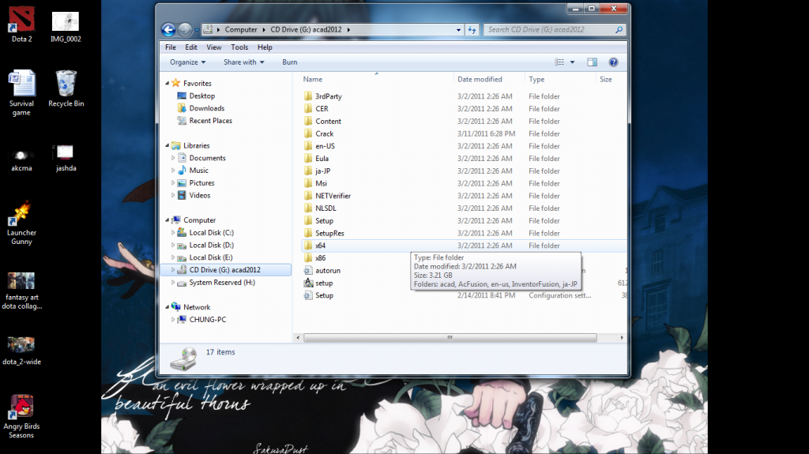Select dota_2-wide desktop image
The width and height of the screenshot is (809, 454).
coord(21,351)
